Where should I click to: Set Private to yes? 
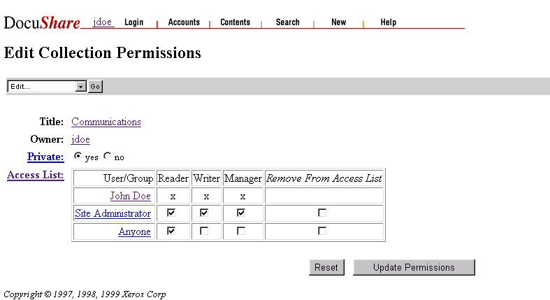click(78, 157)
